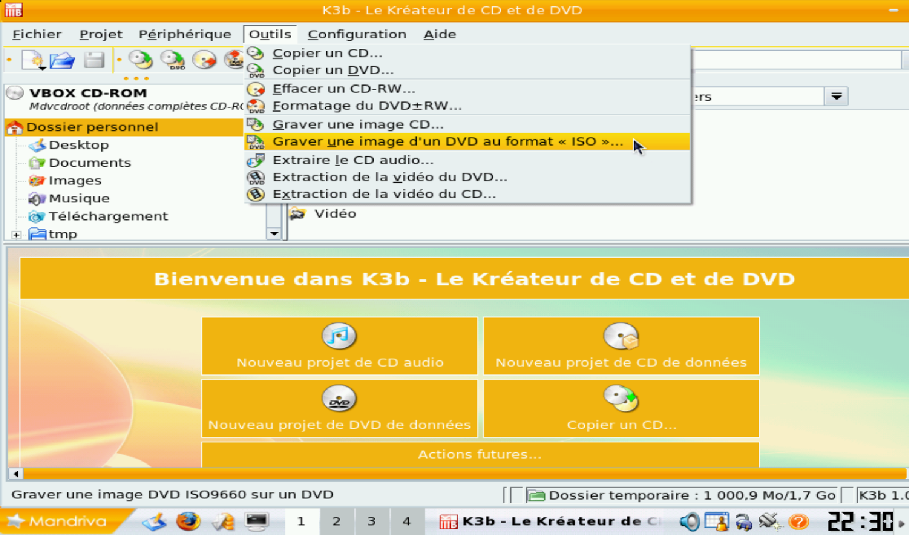The width and height of the screenshot is (909, 535).
Task: Click the data CD project disc icon
Action: click(x=621, y=335)
